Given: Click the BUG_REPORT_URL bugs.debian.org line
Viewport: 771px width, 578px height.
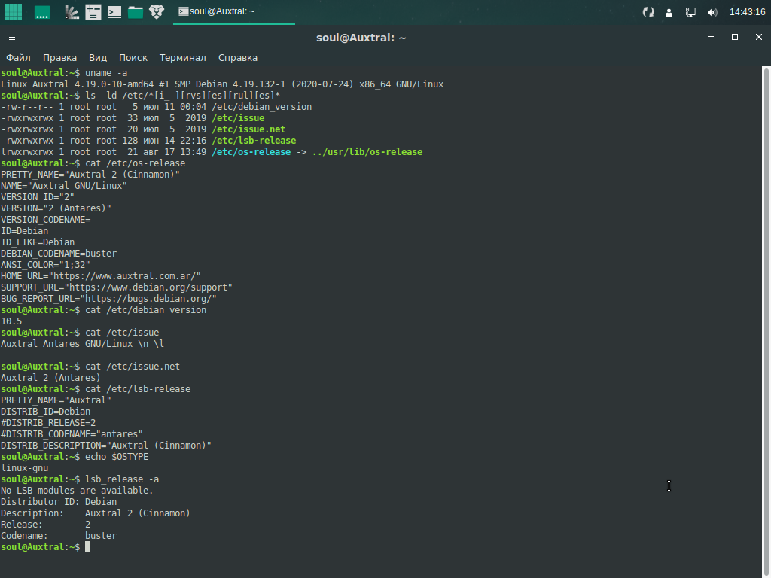Looking at the screenshot, I should pyautogui.click(x=108, y=299).
